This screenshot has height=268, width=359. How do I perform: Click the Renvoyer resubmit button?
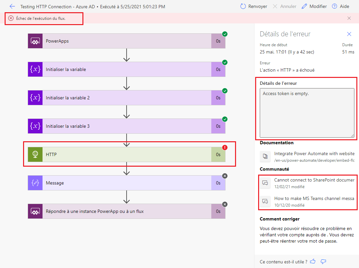pyautogui.click(x=254, y=6)
